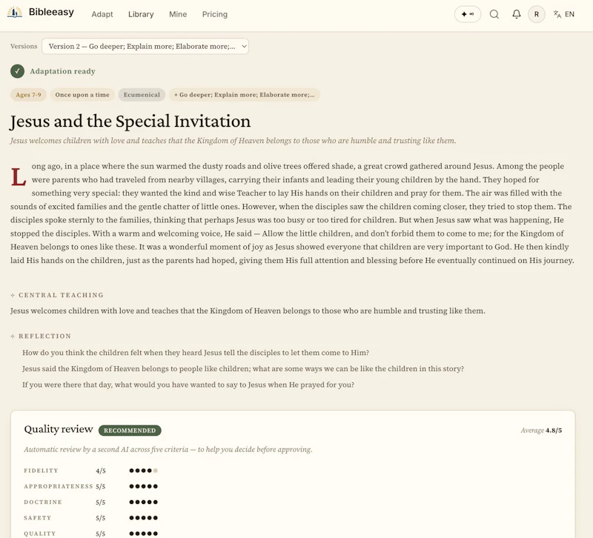The height and width of the screenshot is (538, 593).
Task: Click the DOCTRINE label
Action: [43, 502]
